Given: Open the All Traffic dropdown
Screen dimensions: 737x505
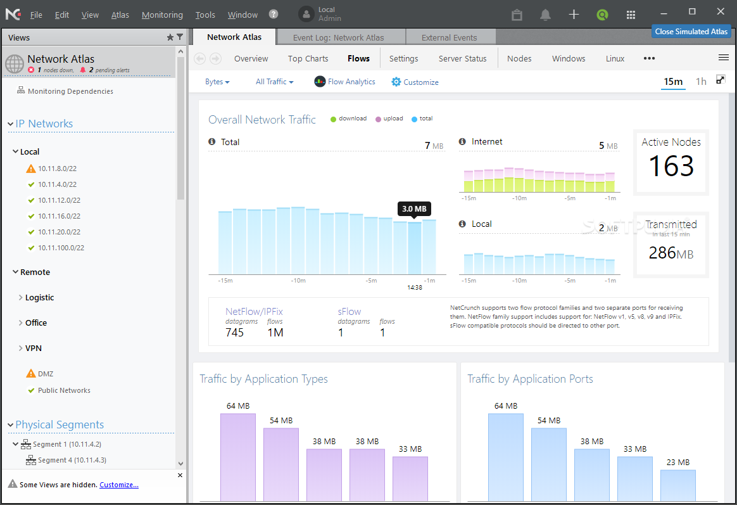Looking at the screenshot, I should pos(275,82).
